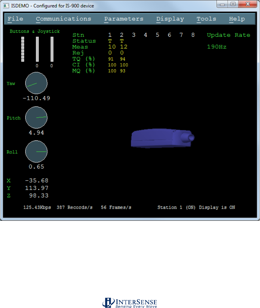The image size is (260, 308).
Task: Close the ISDEMO window
Action: [x=248, y=4]
